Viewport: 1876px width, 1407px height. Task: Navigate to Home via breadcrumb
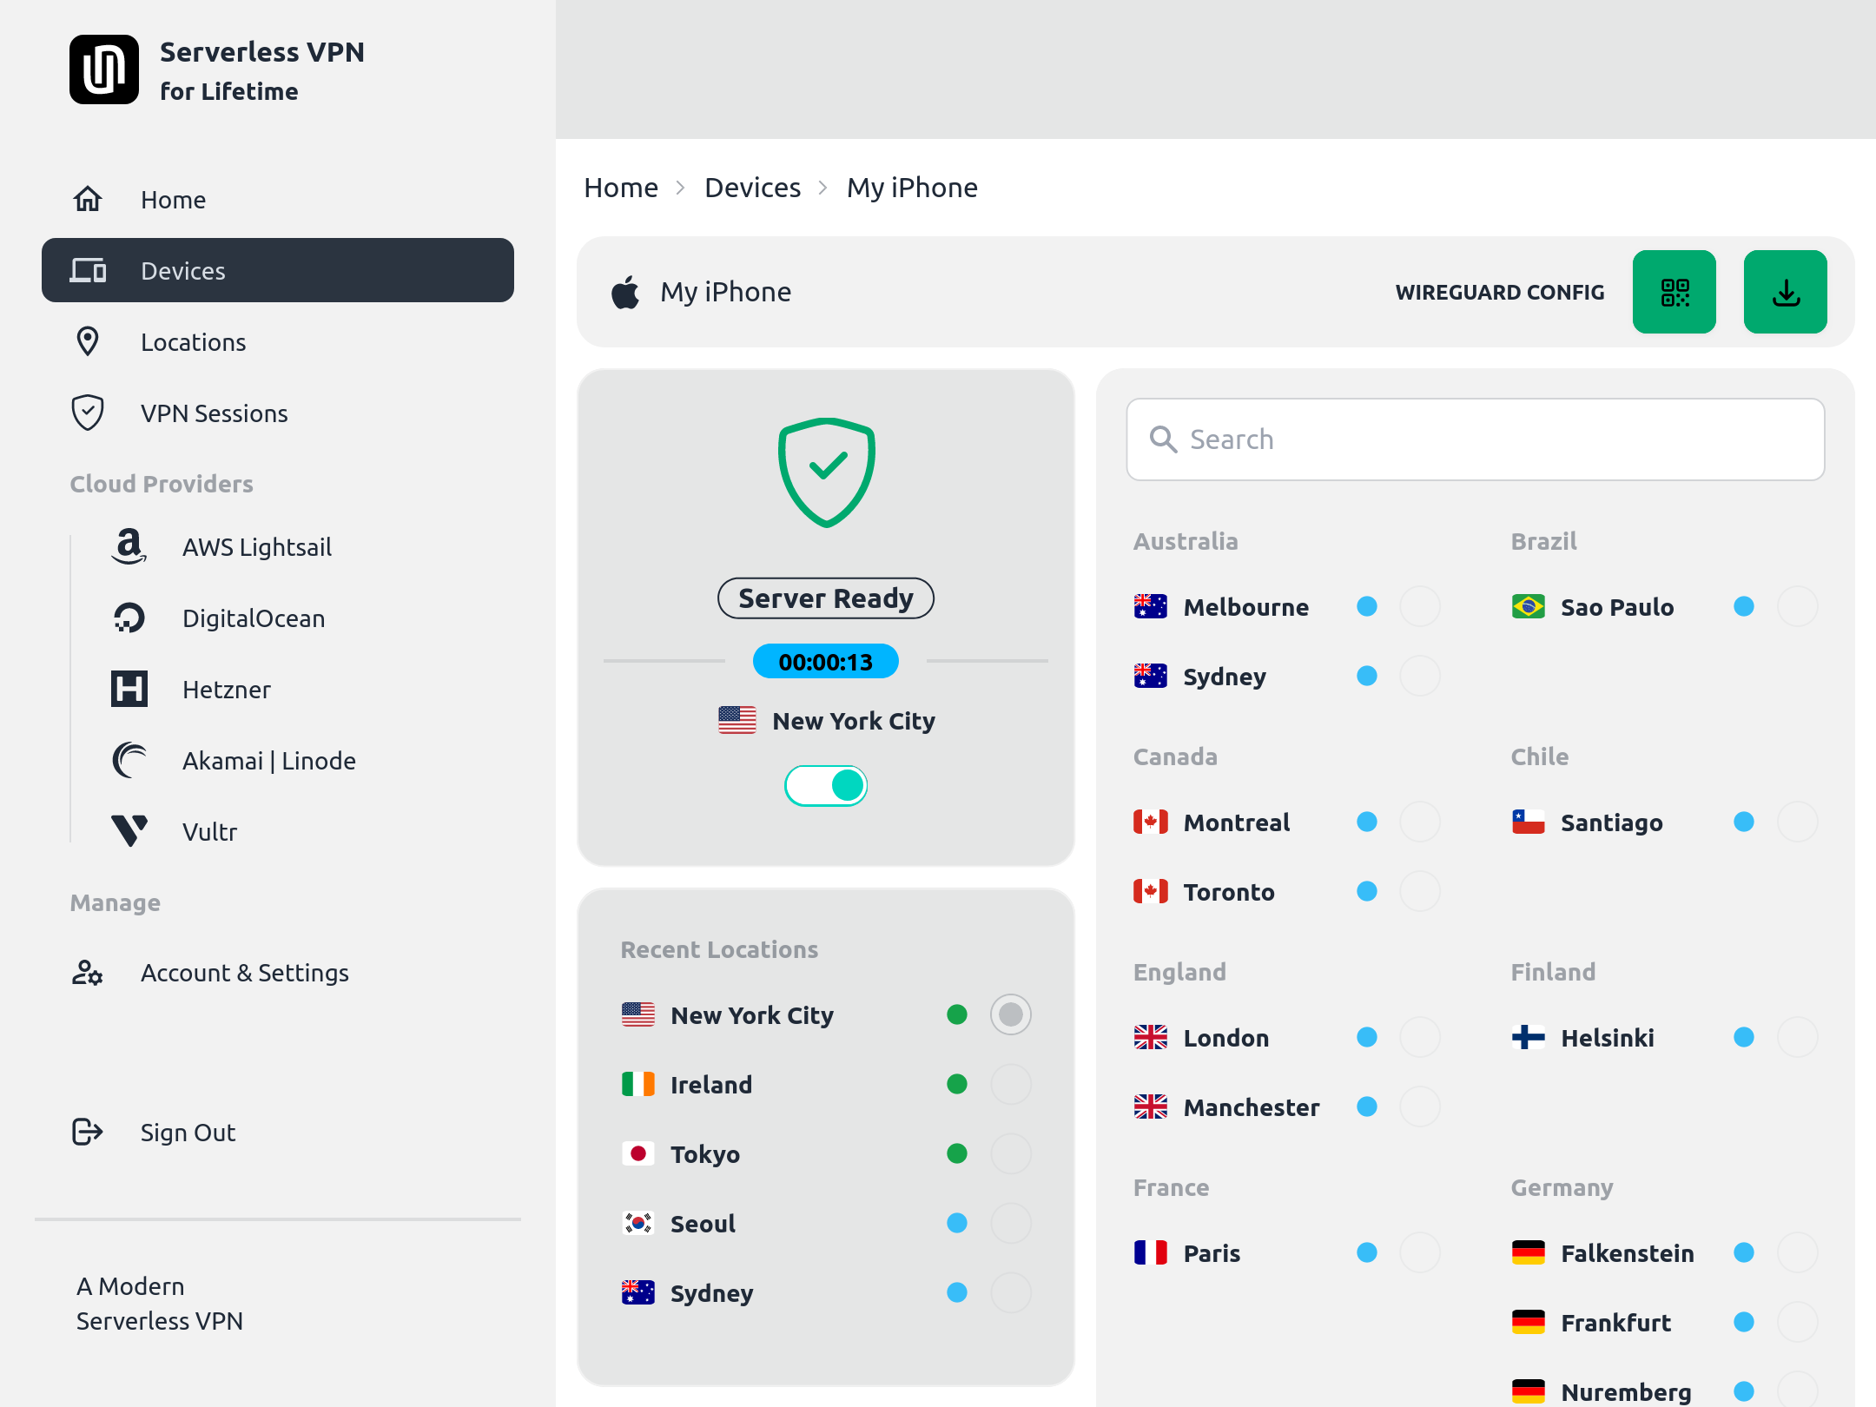(x=621, y=187)
